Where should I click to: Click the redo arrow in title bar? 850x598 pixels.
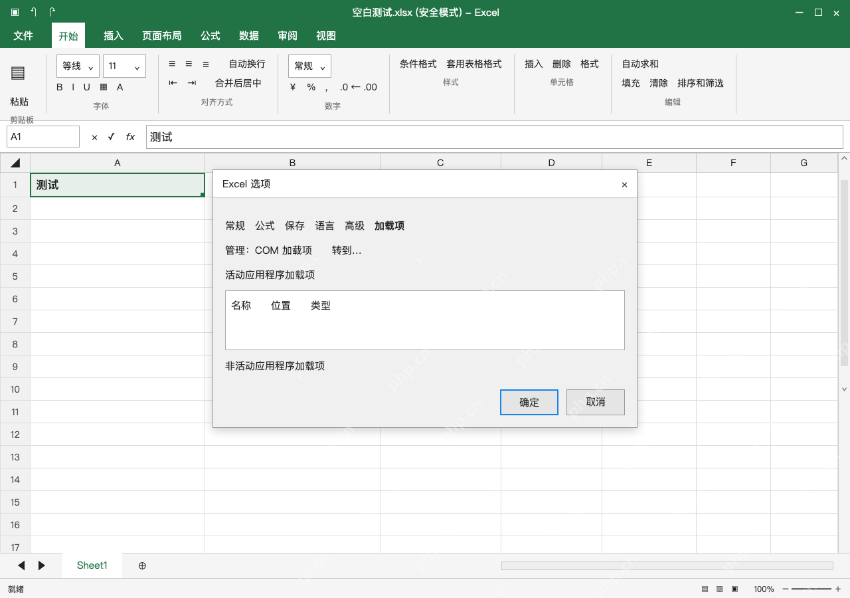click(52, 12)
